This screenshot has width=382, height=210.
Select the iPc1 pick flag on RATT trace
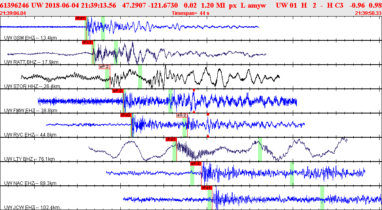pos(88,42)
